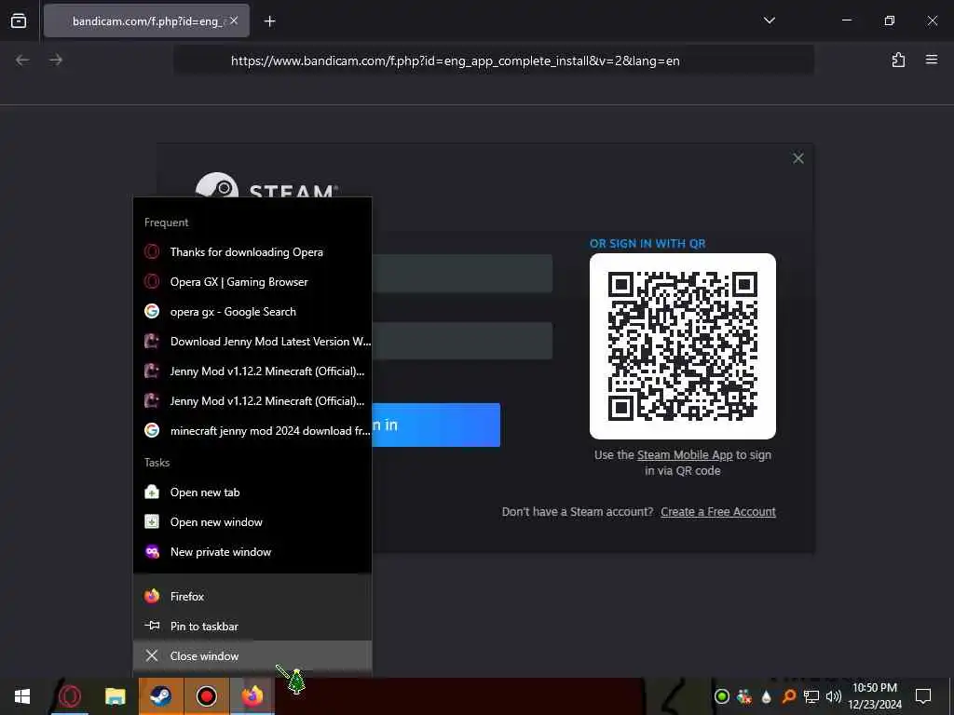
Task: Choose Open new window task
Action: click(252, 521)
